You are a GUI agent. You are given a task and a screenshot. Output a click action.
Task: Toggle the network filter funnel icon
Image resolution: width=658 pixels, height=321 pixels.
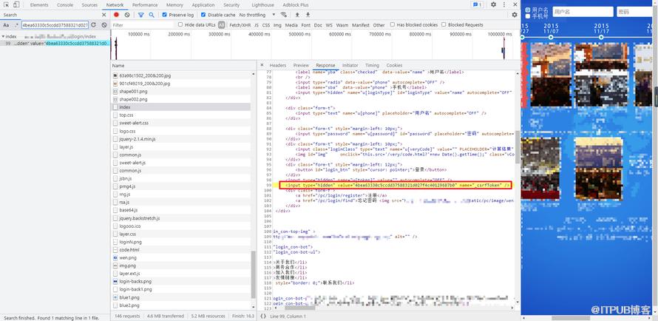141,15
